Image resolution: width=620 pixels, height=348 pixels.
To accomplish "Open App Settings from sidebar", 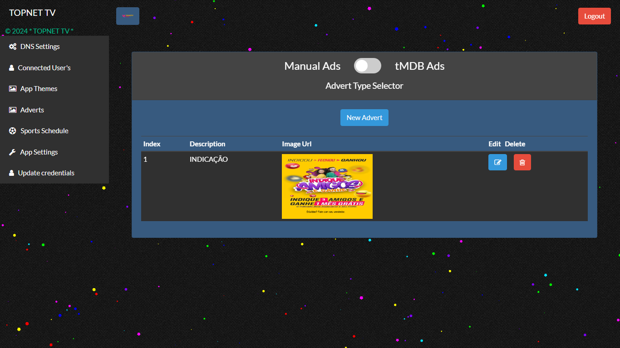I will 54,152.
